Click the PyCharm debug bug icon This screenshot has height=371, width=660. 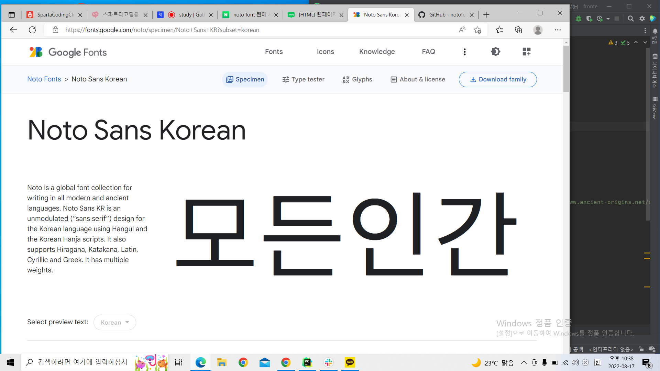tap(579, 19)
